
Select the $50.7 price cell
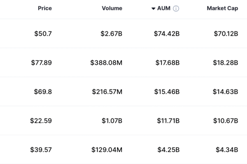(43, 33)
